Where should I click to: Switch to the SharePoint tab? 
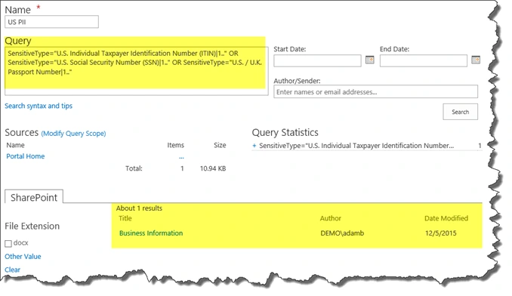[34, 197]
